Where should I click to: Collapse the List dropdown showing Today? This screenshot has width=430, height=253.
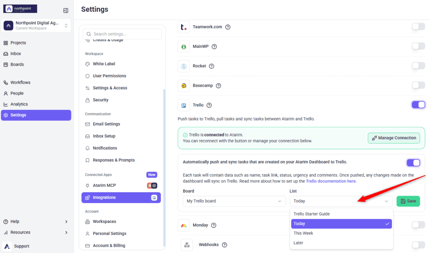coord(341,201)
